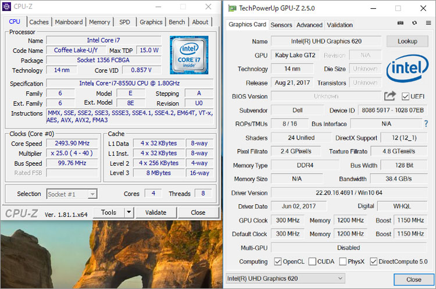436x289 pixels.
Task: Click the DirectX Support value 12 (12_1)
Action: pyautogui.click(x=404, y=138)
